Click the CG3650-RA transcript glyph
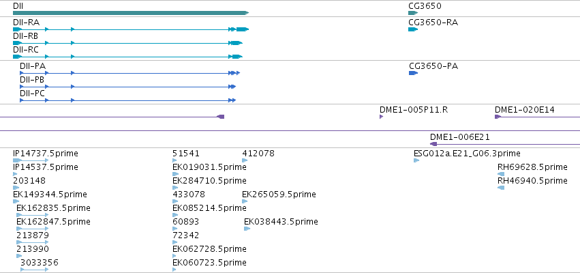The height and width of the screenshot is (273, 580). pyautogui.click(x=413, y=29)
